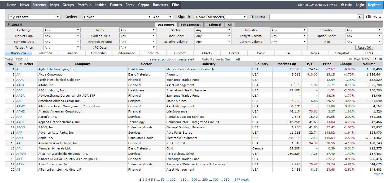
Task: Open Portfolio in top navigation
Action: [x=84, y=5]
